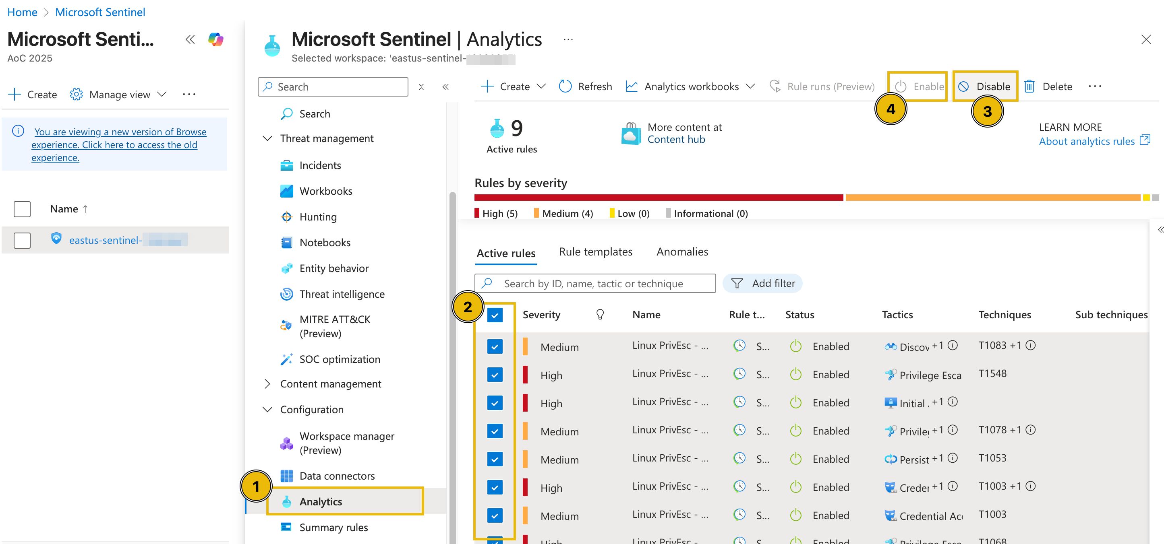
Task: Click the Delete trash icon
Action: click(x=1029, y=86)
